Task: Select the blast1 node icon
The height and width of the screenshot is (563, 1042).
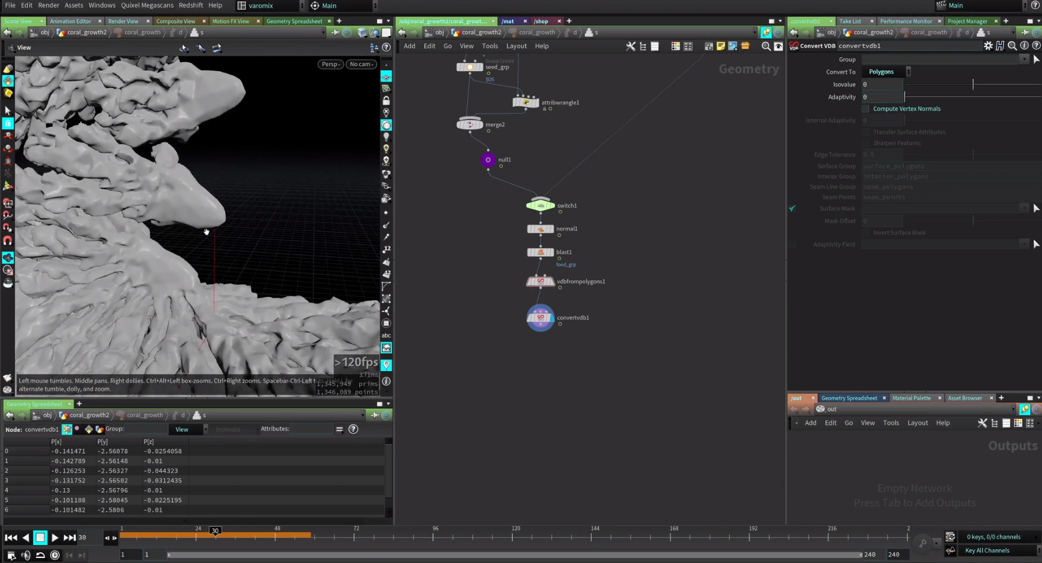Action: point(540,252)
